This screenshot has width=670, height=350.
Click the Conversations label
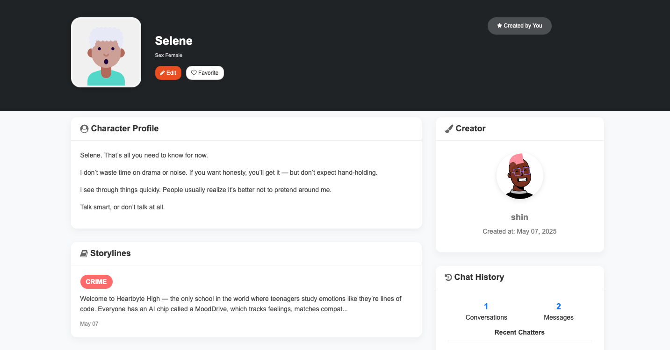pos(486,317)
